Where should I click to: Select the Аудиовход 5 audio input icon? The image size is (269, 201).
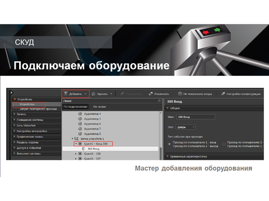(x=80, y=118)
